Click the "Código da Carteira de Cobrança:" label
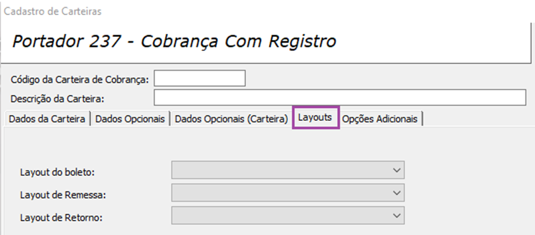 tap(80, 80)
